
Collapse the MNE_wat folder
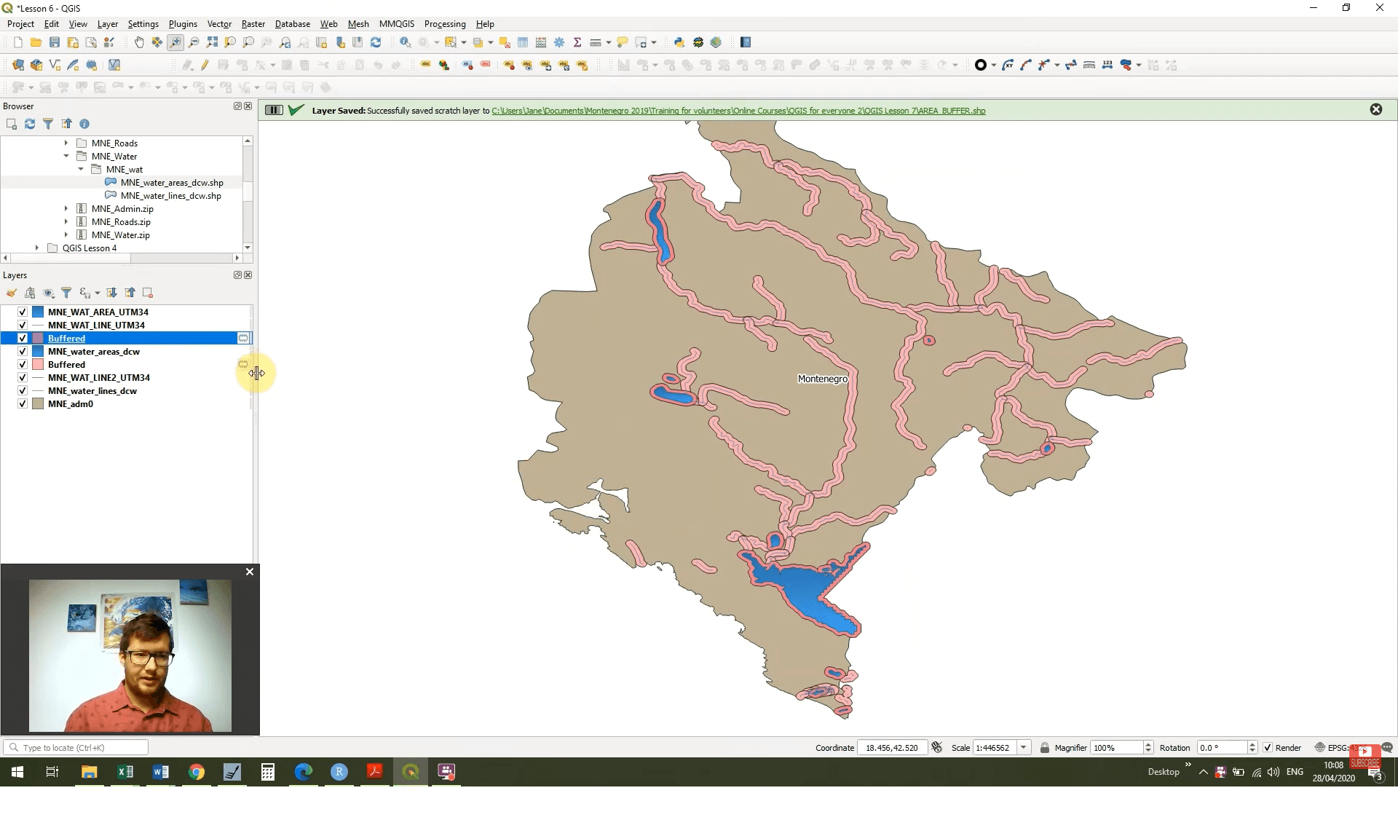[81, 169]
